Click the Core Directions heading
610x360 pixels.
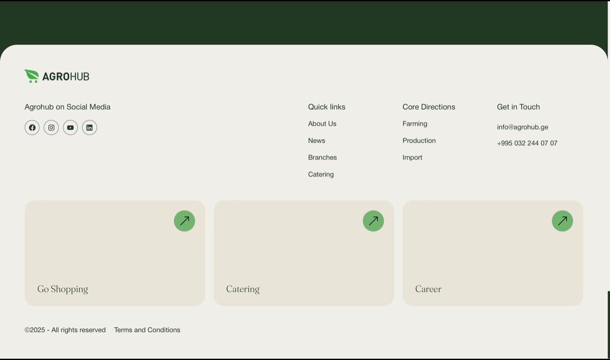click(x=429, y=107)
